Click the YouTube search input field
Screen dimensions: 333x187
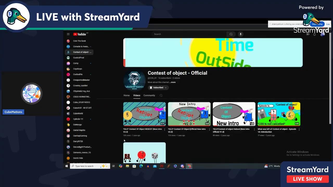click(189, 34)
